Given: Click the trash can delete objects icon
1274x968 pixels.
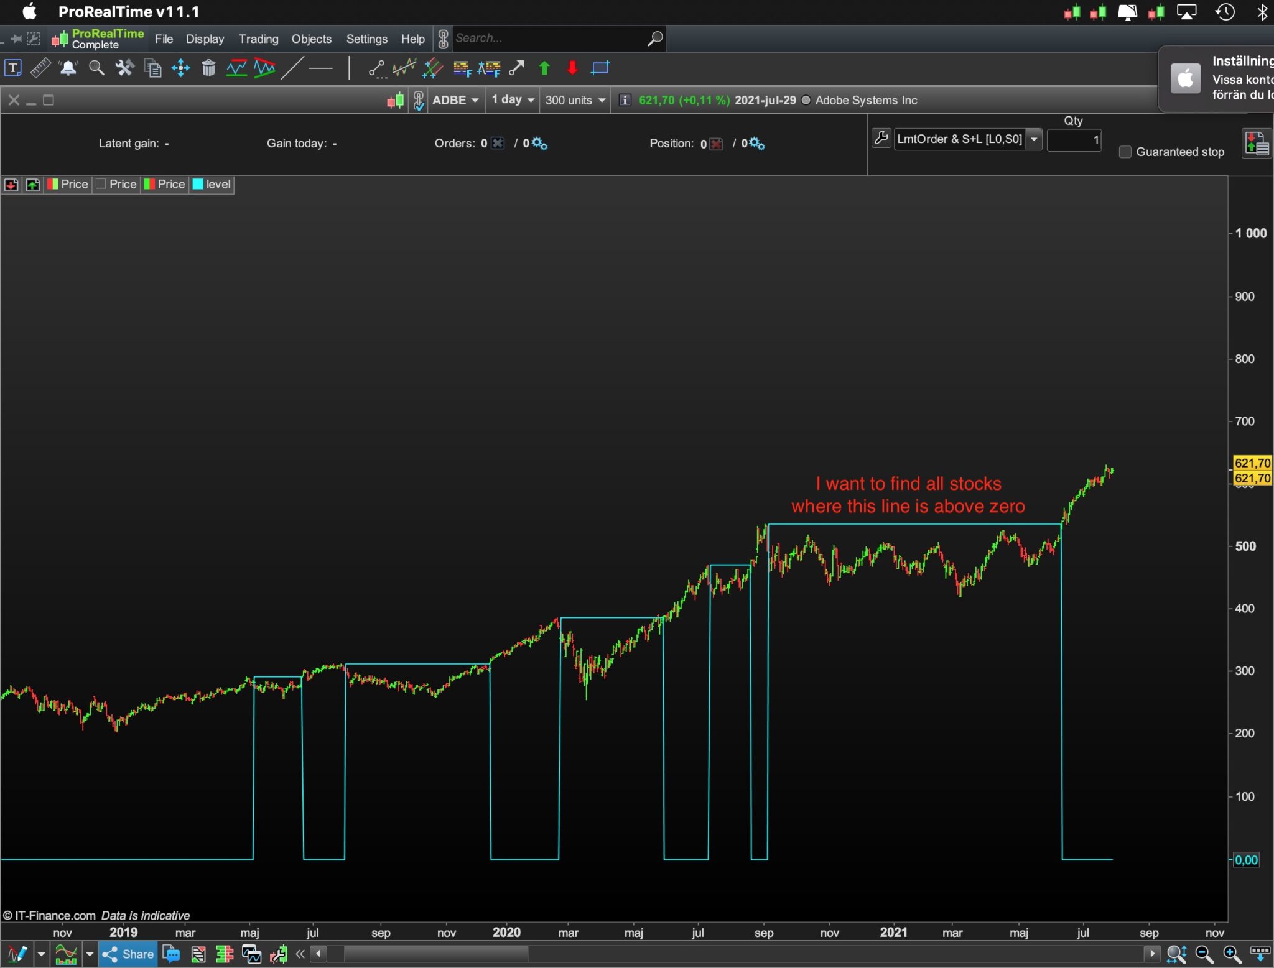Looking at the screenshot, I should pos(208,68).
